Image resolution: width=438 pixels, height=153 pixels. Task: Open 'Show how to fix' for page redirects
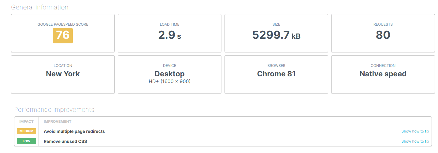click(415, 131)
